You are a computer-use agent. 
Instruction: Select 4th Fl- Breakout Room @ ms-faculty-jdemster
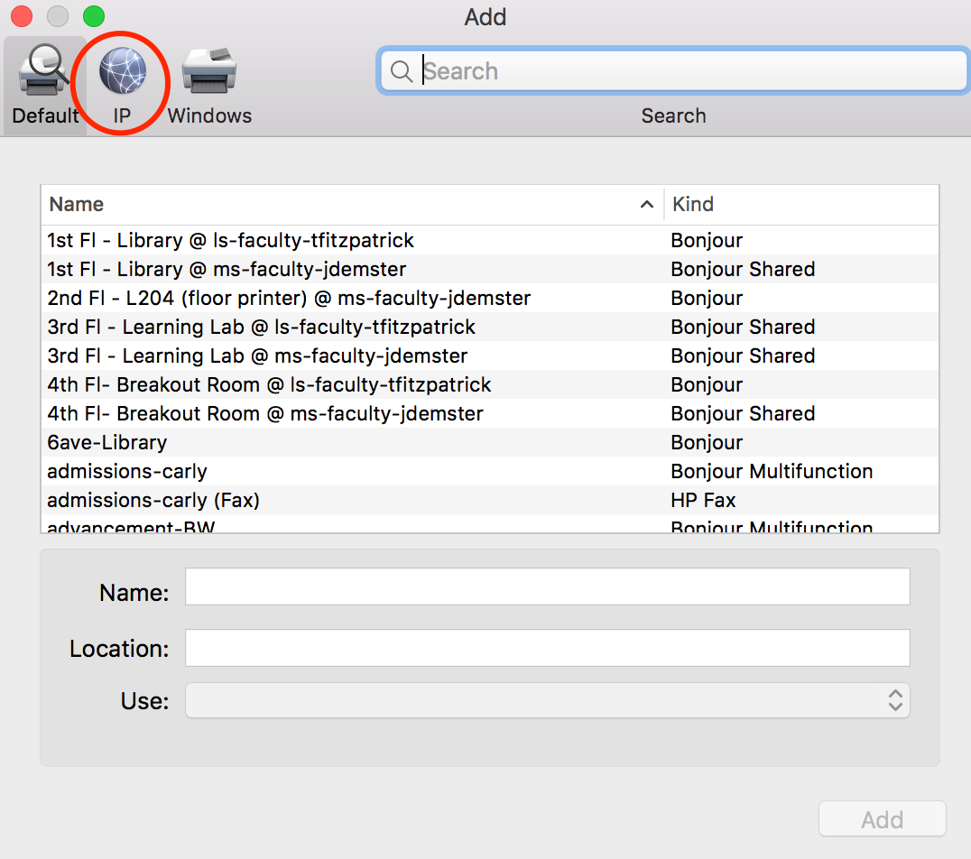[x=265, y=413]
